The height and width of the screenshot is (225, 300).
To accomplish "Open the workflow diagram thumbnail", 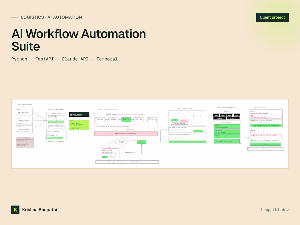I will [x=150, y=134].
